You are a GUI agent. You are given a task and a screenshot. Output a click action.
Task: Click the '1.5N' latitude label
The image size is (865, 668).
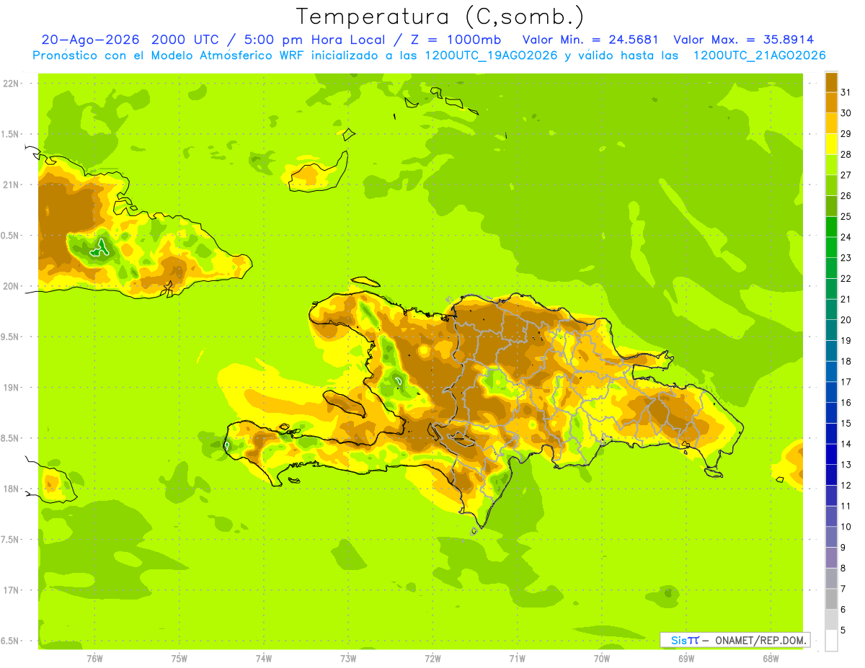tap(10, 134)
